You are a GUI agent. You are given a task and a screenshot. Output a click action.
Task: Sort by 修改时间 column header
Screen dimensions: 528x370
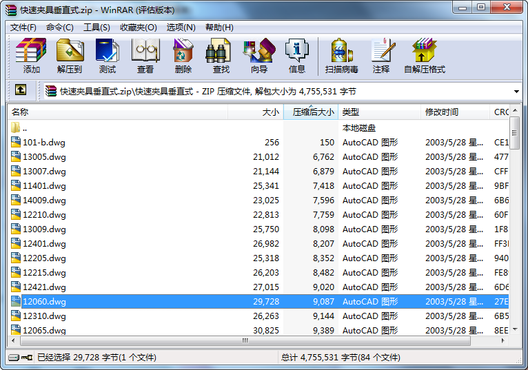pyautogui.click(x=455, y=112)
